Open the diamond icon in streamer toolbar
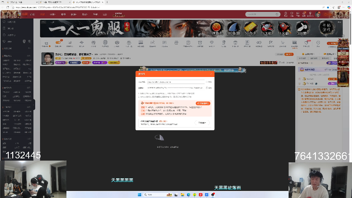Viewport: 352px width, 198px height. [x=212, y=43]
